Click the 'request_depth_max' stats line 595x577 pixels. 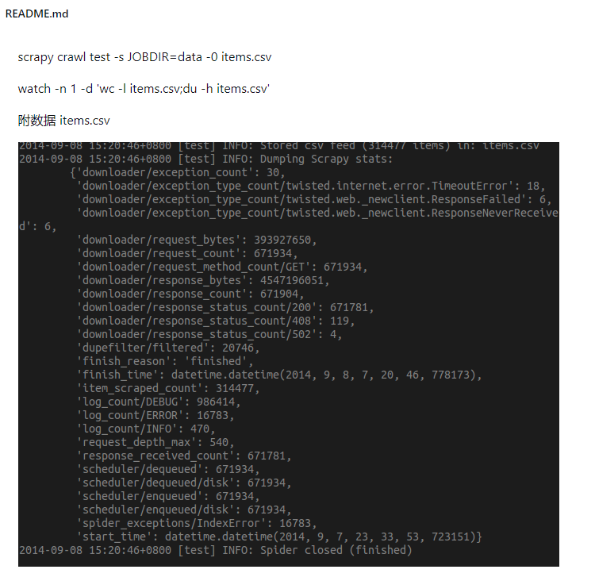[x=155, y=442]
